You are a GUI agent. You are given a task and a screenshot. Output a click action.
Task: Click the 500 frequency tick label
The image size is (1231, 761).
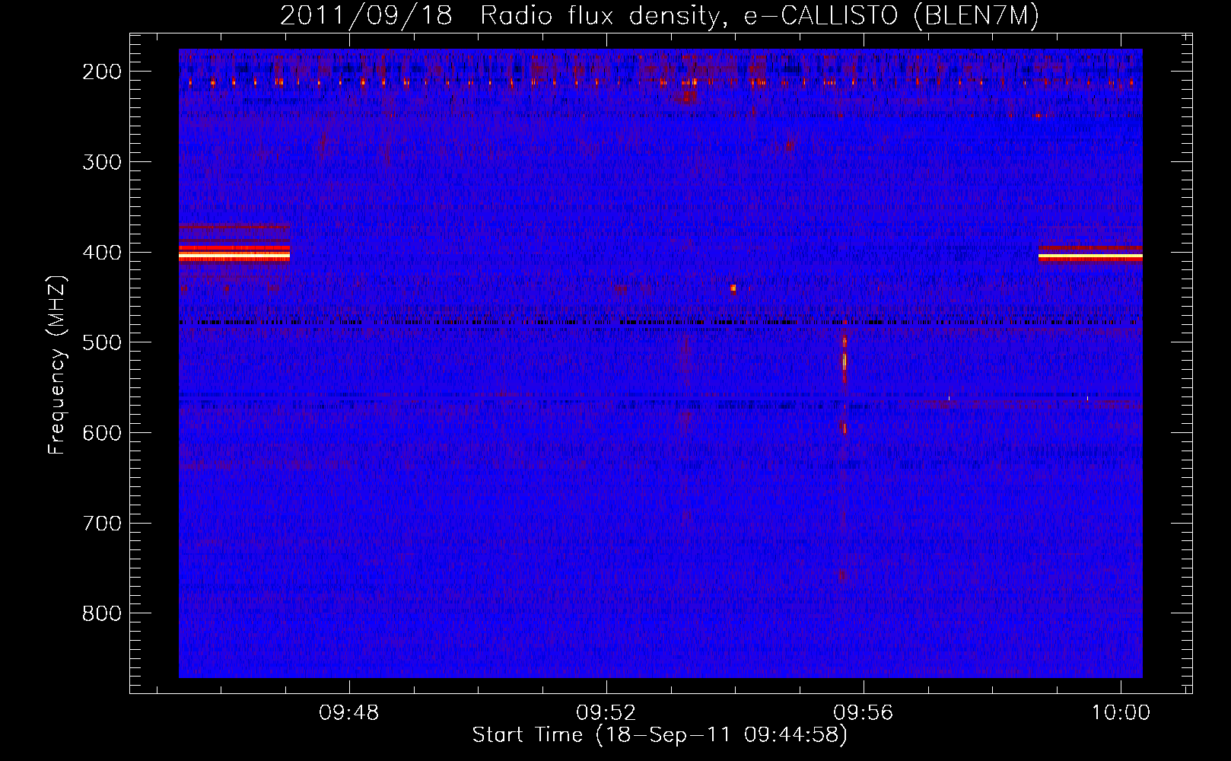pyautogui.click(x=102, y=342)
